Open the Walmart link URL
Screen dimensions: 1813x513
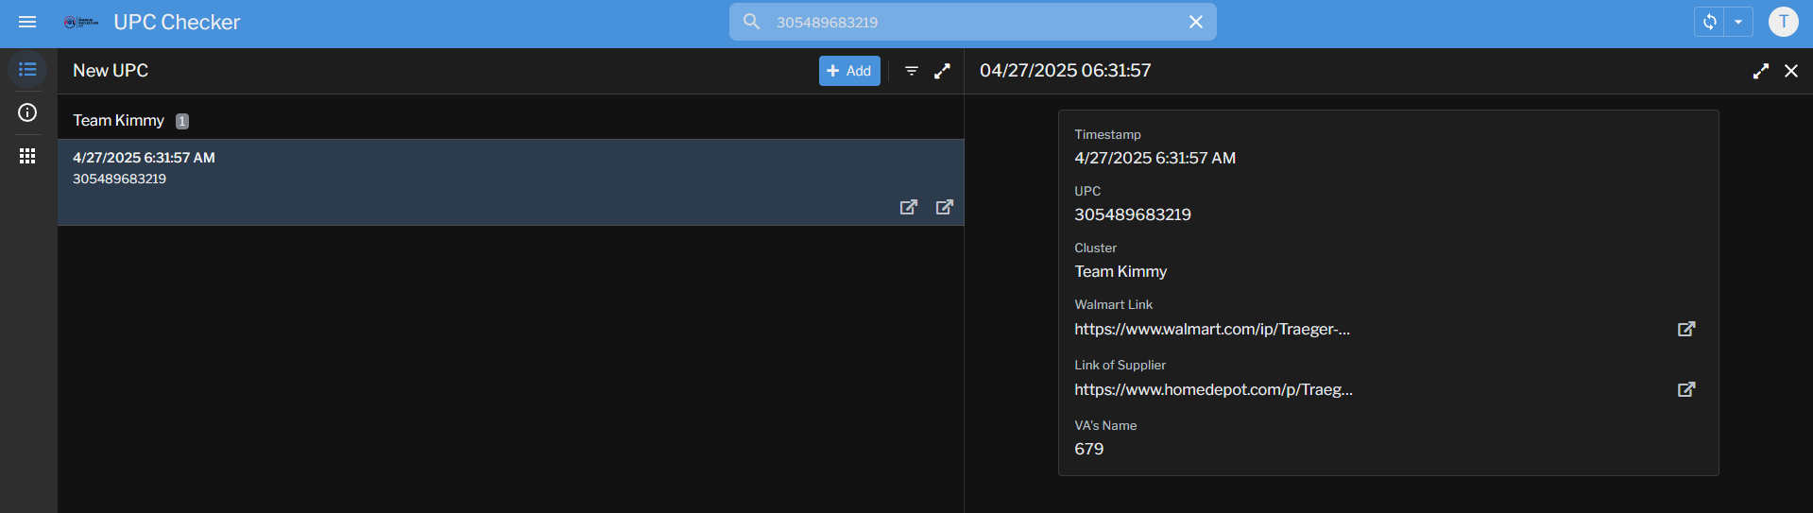coord(1212,329)
